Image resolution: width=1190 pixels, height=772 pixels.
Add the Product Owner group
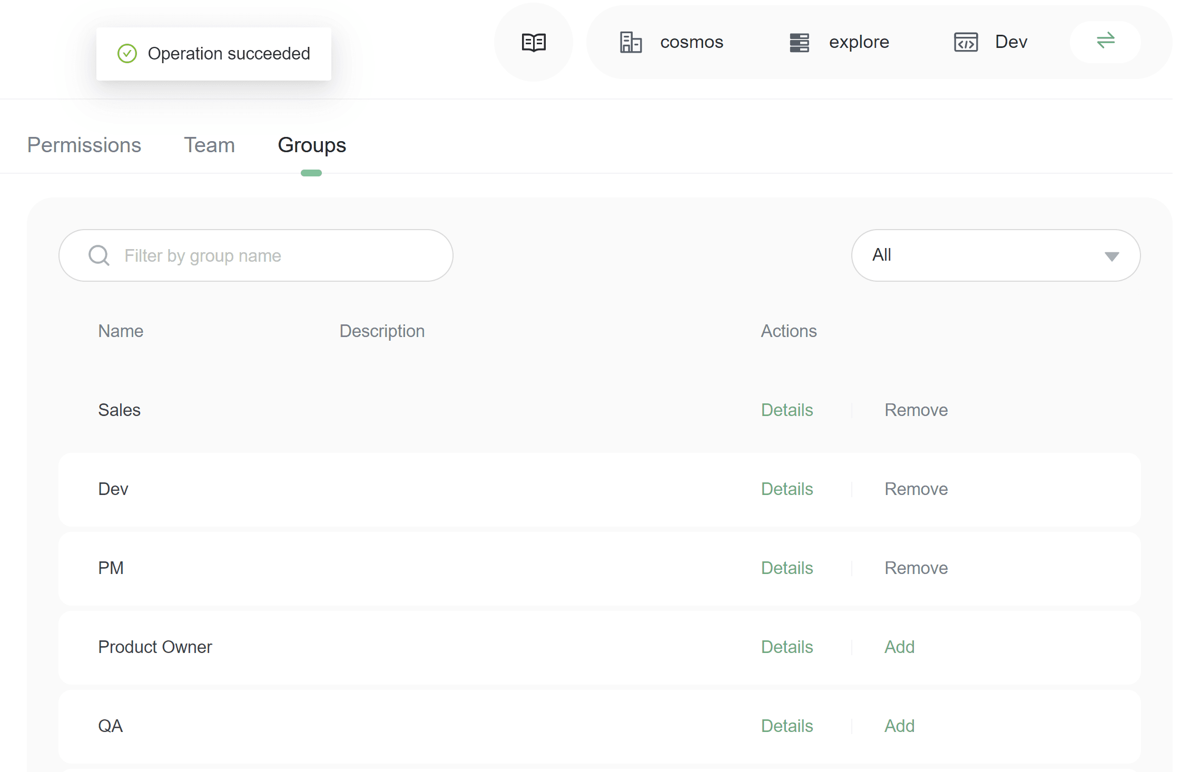click(x=899, y=647)
